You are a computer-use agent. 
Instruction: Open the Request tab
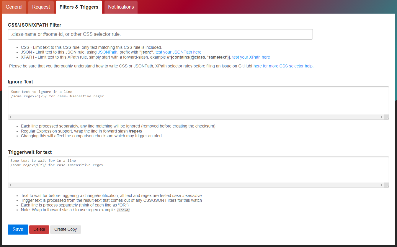click(41, 7)
